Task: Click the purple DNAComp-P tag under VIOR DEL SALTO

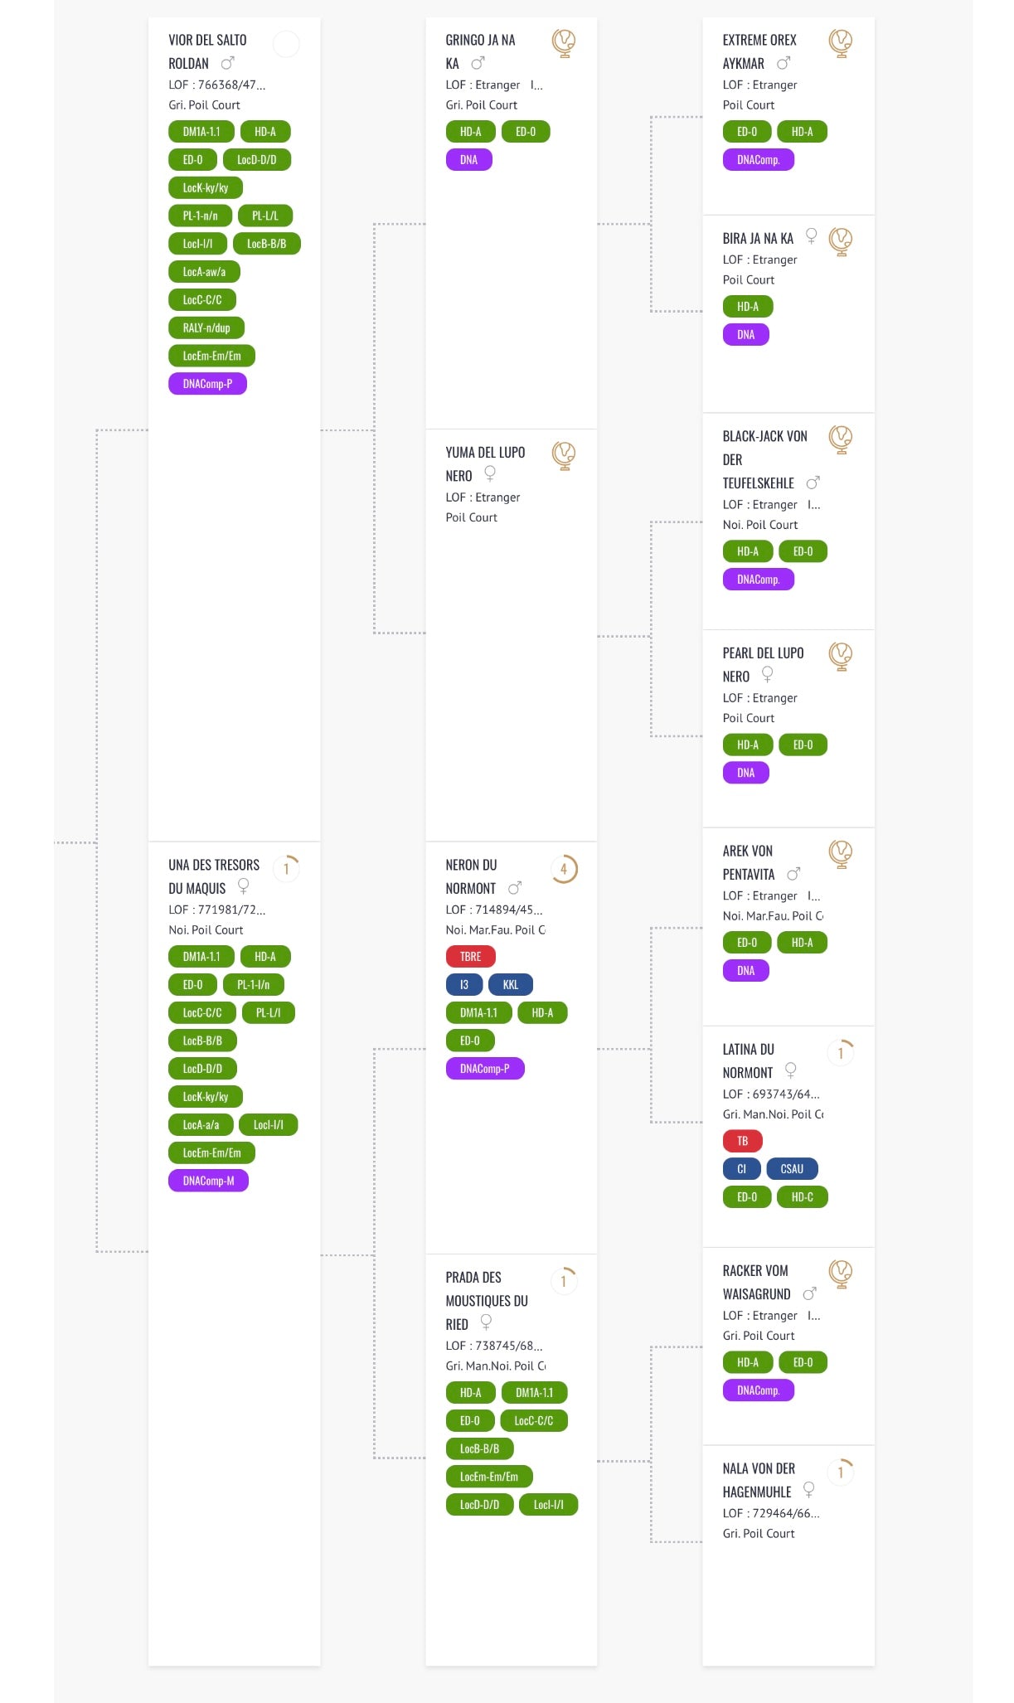Action: (x=207, y=384)
